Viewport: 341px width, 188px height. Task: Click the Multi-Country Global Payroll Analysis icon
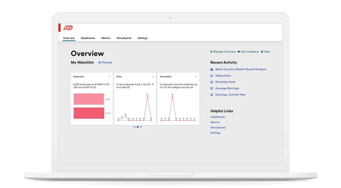tap(211, 70)
